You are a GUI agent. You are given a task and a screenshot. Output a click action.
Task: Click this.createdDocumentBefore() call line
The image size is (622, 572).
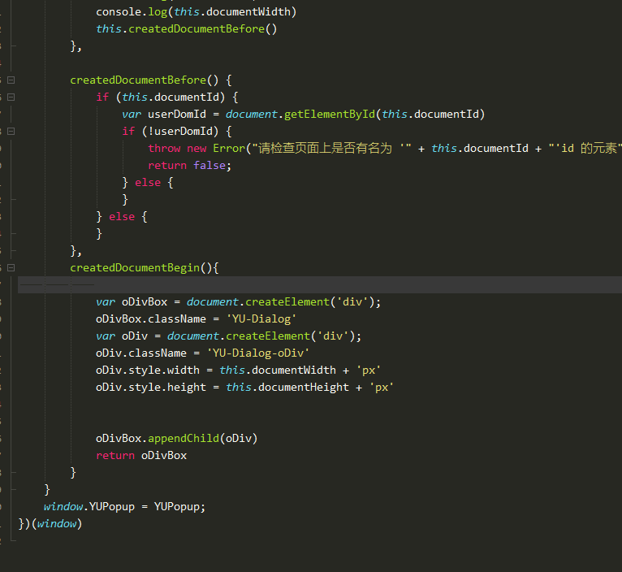tap(187, 29)
